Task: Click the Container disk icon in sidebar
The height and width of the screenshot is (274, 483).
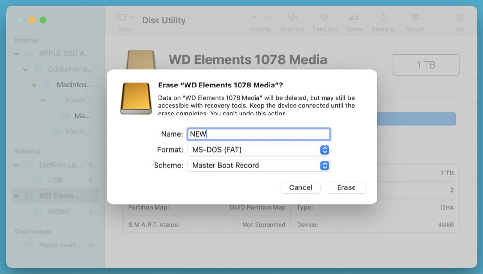Action: tap(38, 69)
